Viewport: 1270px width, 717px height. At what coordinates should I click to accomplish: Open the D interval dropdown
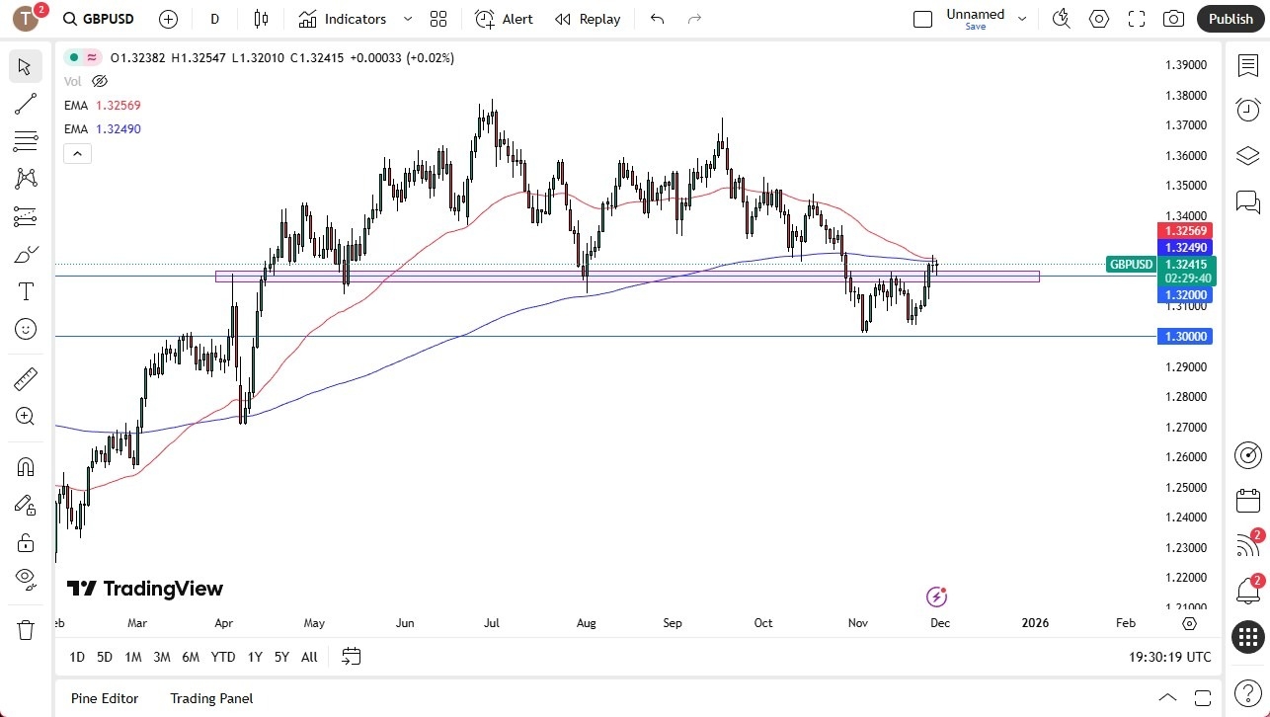pyautogui.click(x=213, y=19)
